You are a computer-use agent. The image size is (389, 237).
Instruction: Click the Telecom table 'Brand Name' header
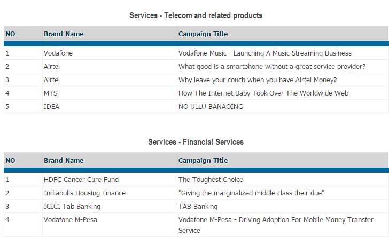click(64, 34)
